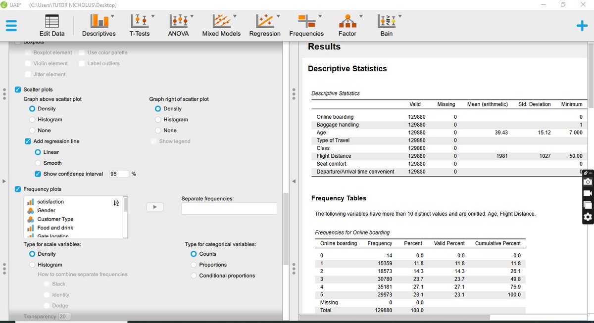Click the splitter dots beside Results
Viewport: 594px width, 323px height.
tap(294, 93)
